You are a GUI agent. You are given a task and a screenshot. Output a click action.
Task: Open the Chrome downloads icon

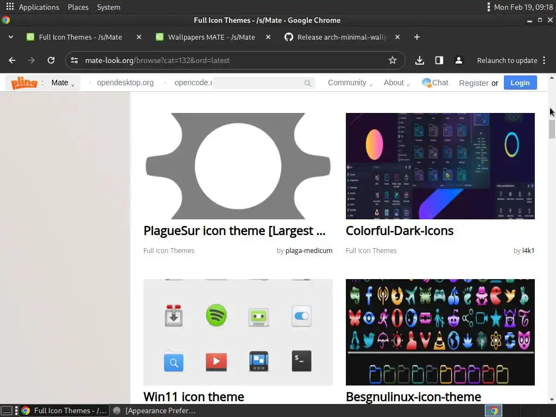[420, 60]
